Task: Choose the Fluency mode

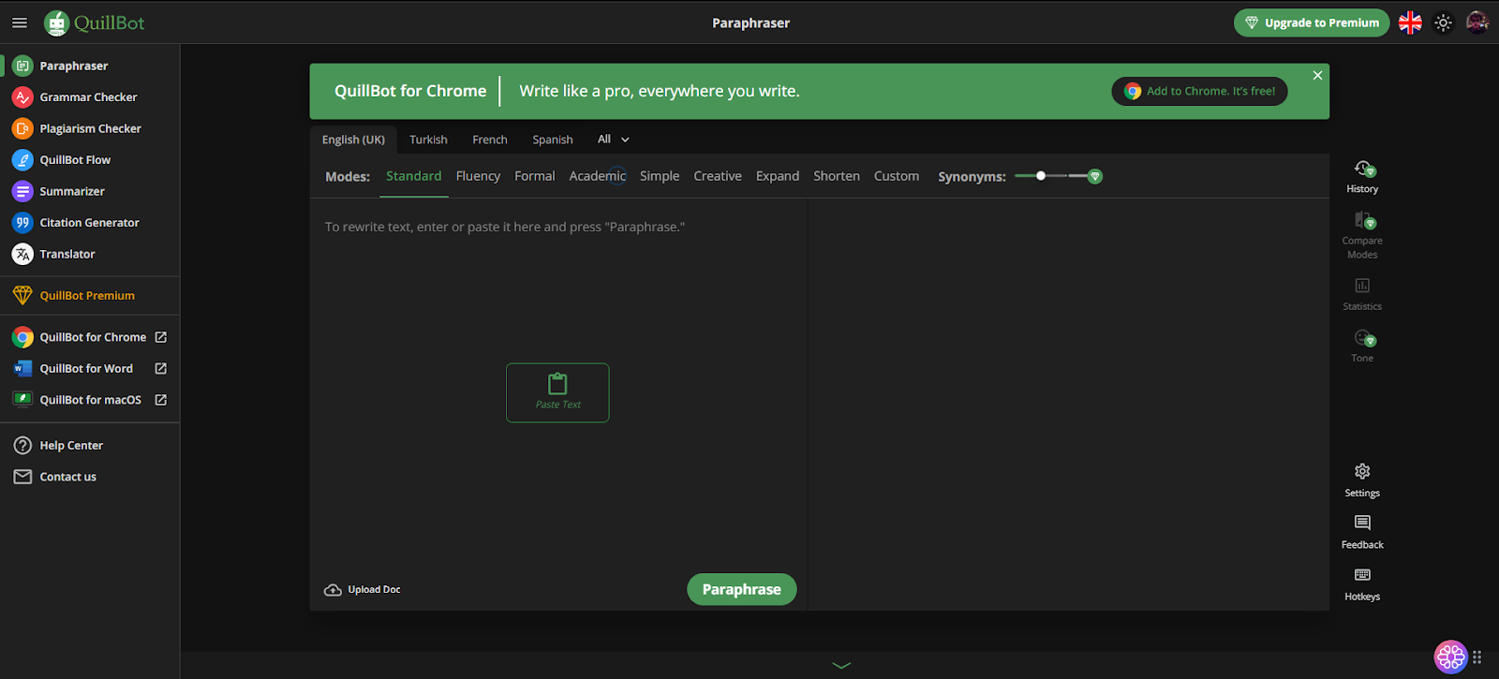Action: 478,176
